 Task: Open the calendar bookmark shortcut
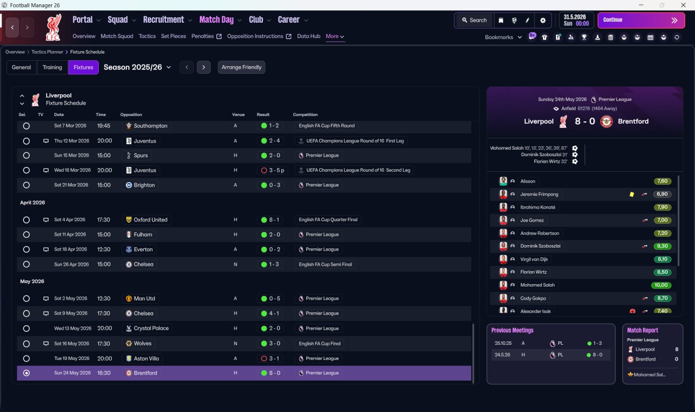[x=650, y=37]
